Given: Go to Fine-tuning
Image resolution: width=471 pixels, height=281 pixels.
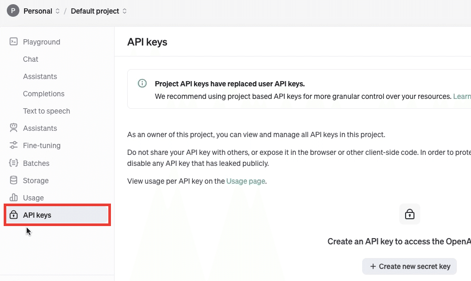Looking at the screenshot, I should (42, 145).
